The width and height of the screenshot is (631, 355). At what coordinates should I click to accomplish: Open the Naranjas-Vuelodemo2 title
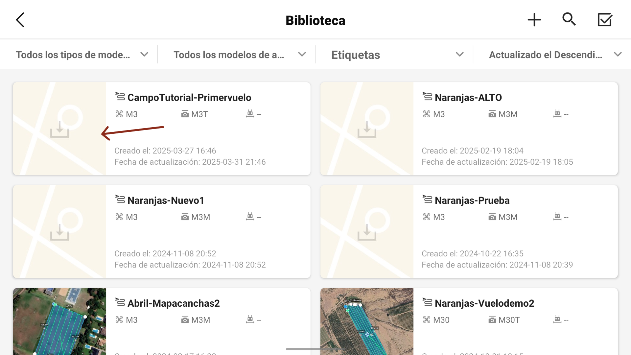coord(484,303)
